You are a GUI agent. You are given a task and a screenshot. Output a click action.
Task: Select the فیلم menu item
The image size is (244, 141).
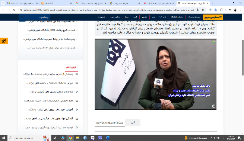(135, 17)
